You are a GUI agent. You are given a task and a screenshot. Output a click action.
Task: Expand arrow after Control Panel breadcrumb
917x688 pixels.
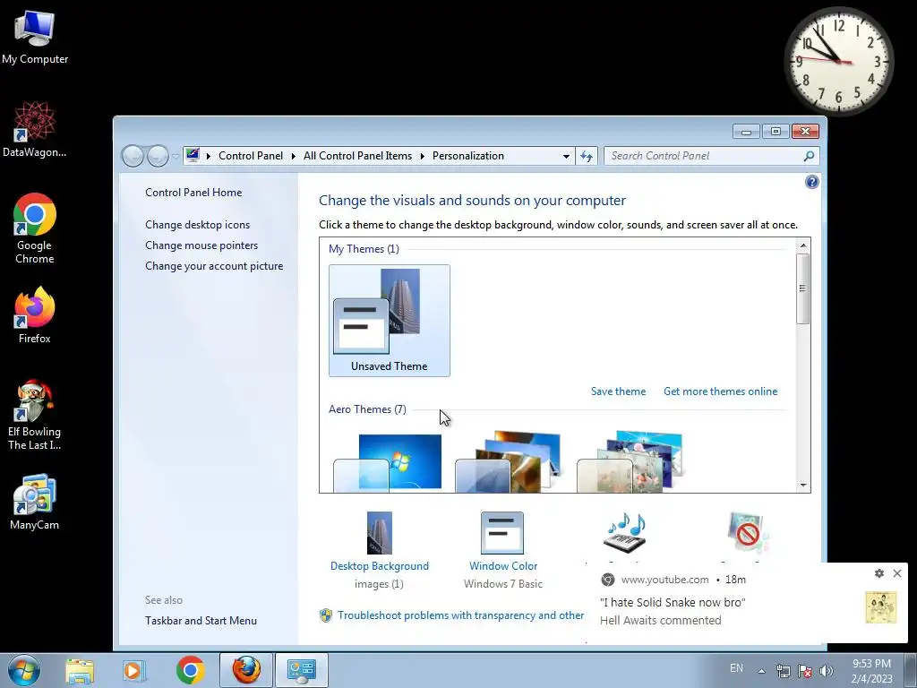click(x=293, y=156)
